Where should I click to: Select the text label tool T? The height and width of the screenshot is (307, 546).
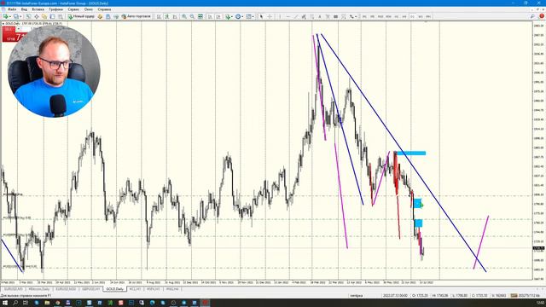tap(328, 16)
